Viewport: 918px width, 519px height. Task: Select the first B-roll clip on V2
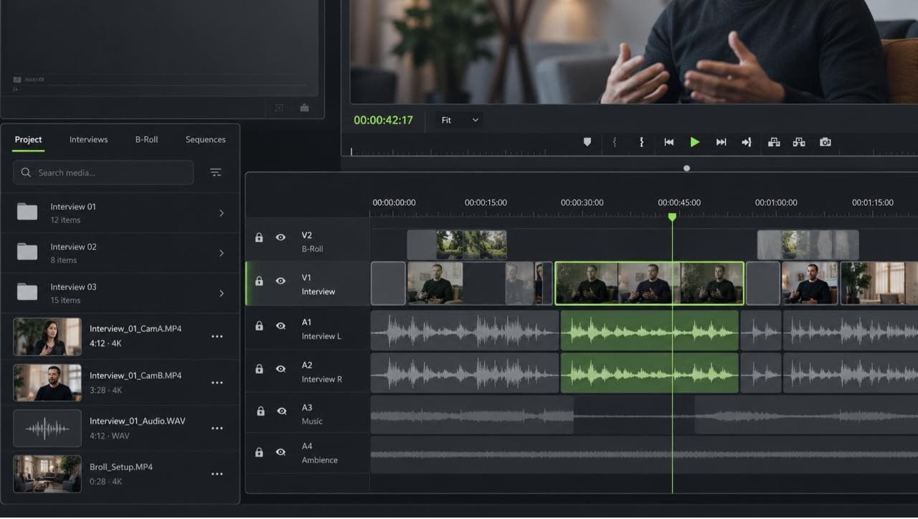(457, 245)
